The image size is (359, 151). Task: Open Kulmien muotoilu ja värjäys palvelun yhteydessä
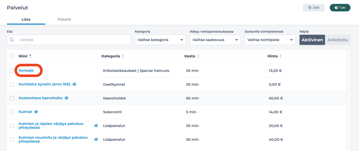click(x=53, y=139)
